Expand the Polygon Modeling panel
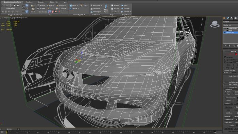The image size is (238, 134). point(15,15)
